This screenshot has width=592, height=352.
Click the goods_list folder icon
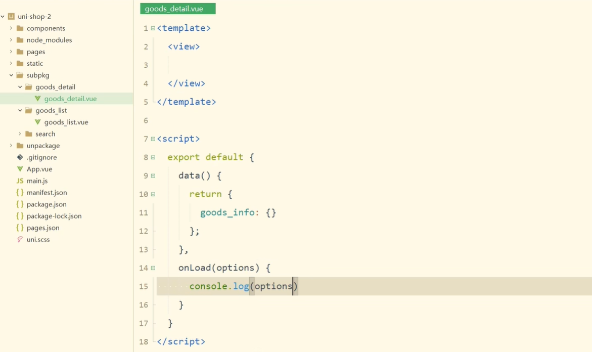(x=29, y=110)
